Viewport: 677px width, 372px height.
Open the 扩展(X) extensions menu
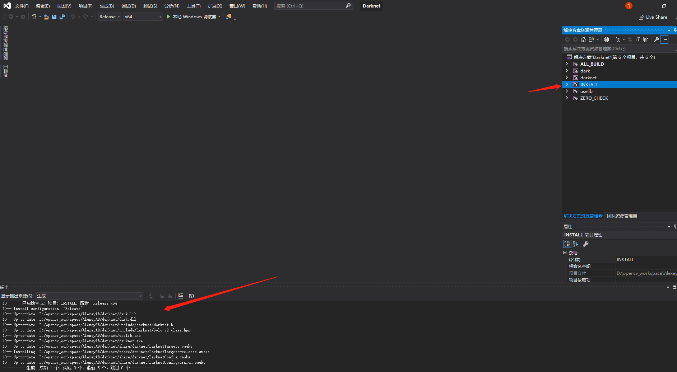215,6
